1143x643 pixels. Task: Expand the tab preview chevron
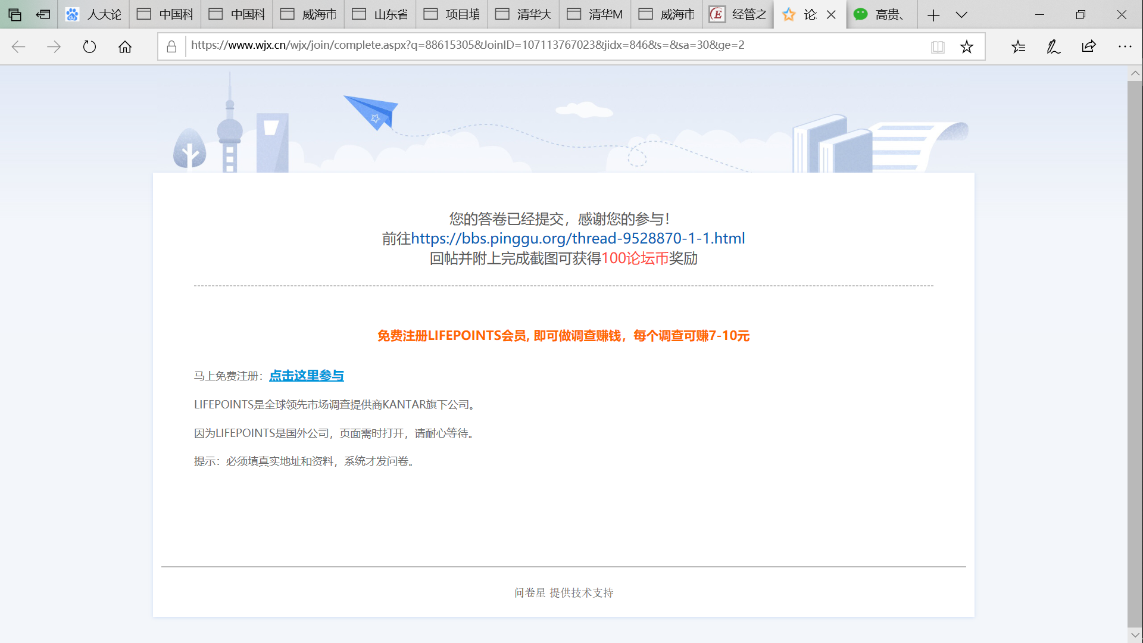coord(961,14)
